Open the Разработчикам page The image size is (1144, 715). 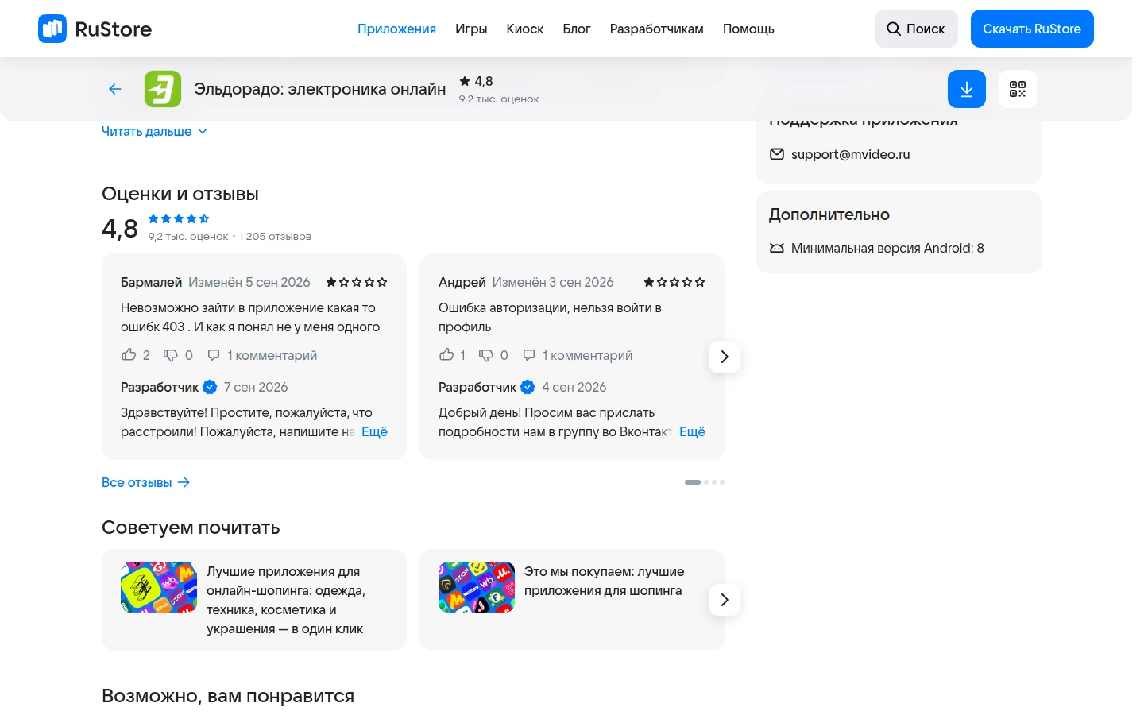tap(657, 29)
